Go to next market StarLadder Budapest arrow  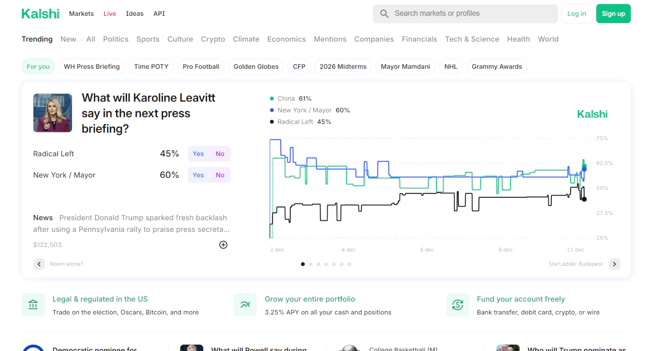(x=614, y=264)
